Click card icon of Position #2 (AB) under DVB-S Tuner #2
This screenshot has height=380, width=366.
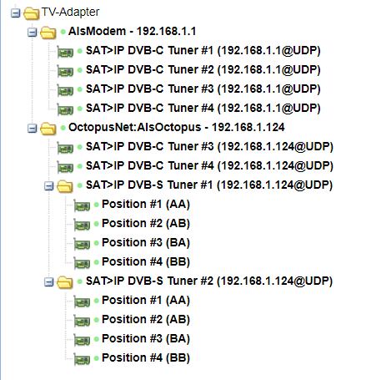click(x=82, y=321)
